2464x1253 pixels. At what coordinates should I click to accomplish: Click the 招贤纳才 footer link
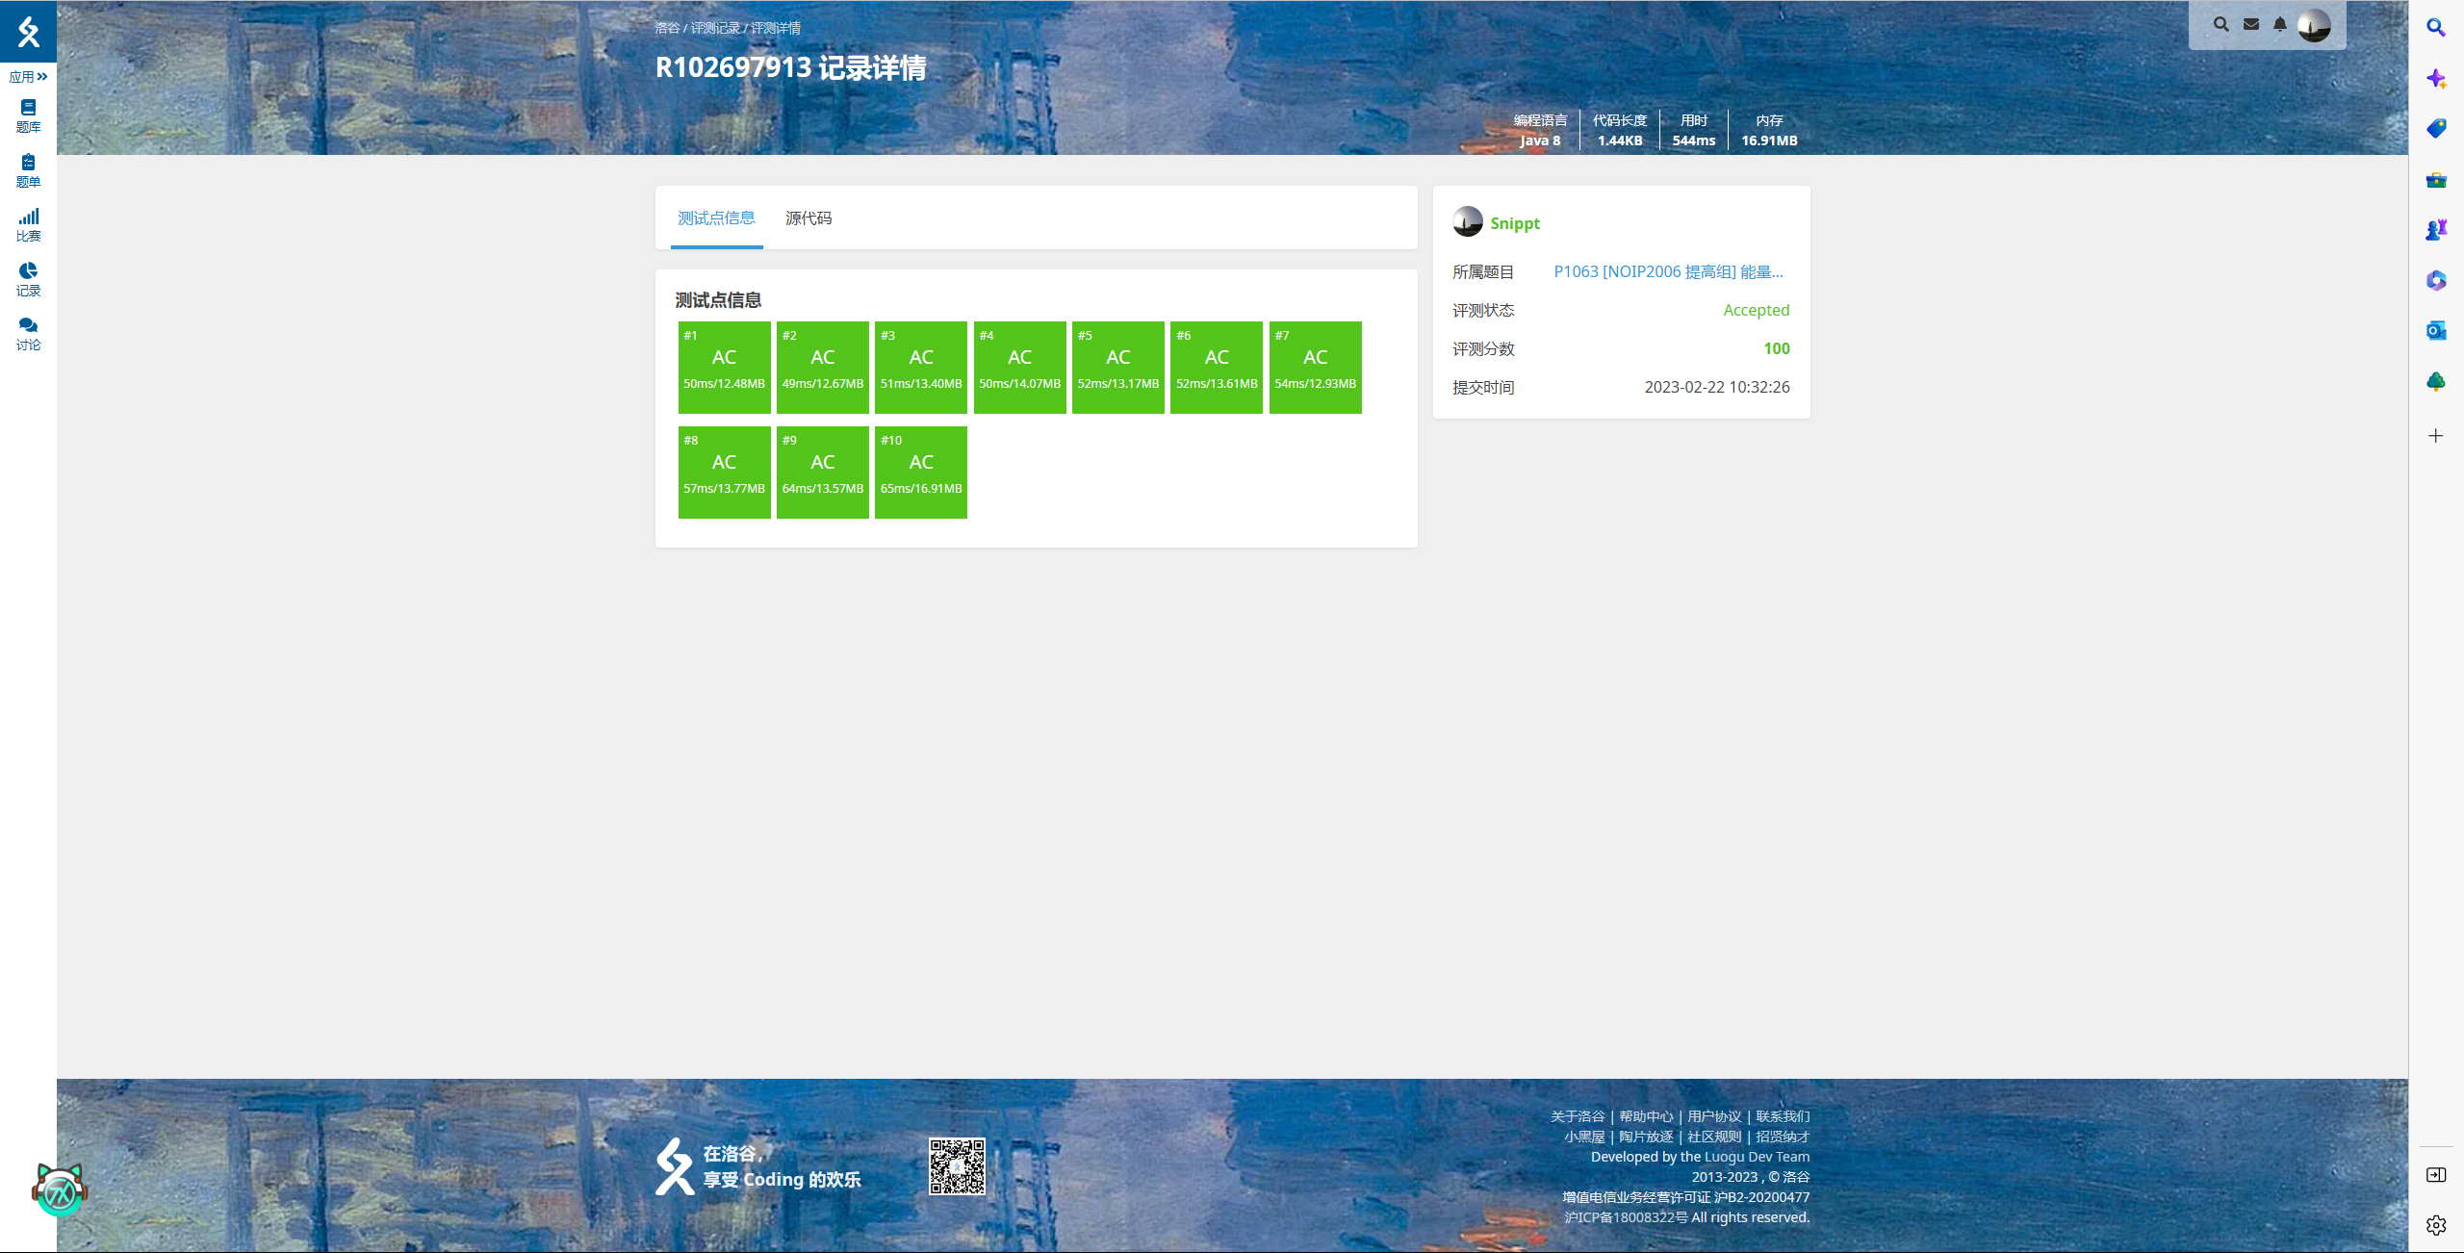click(x=1783, y=1137)
